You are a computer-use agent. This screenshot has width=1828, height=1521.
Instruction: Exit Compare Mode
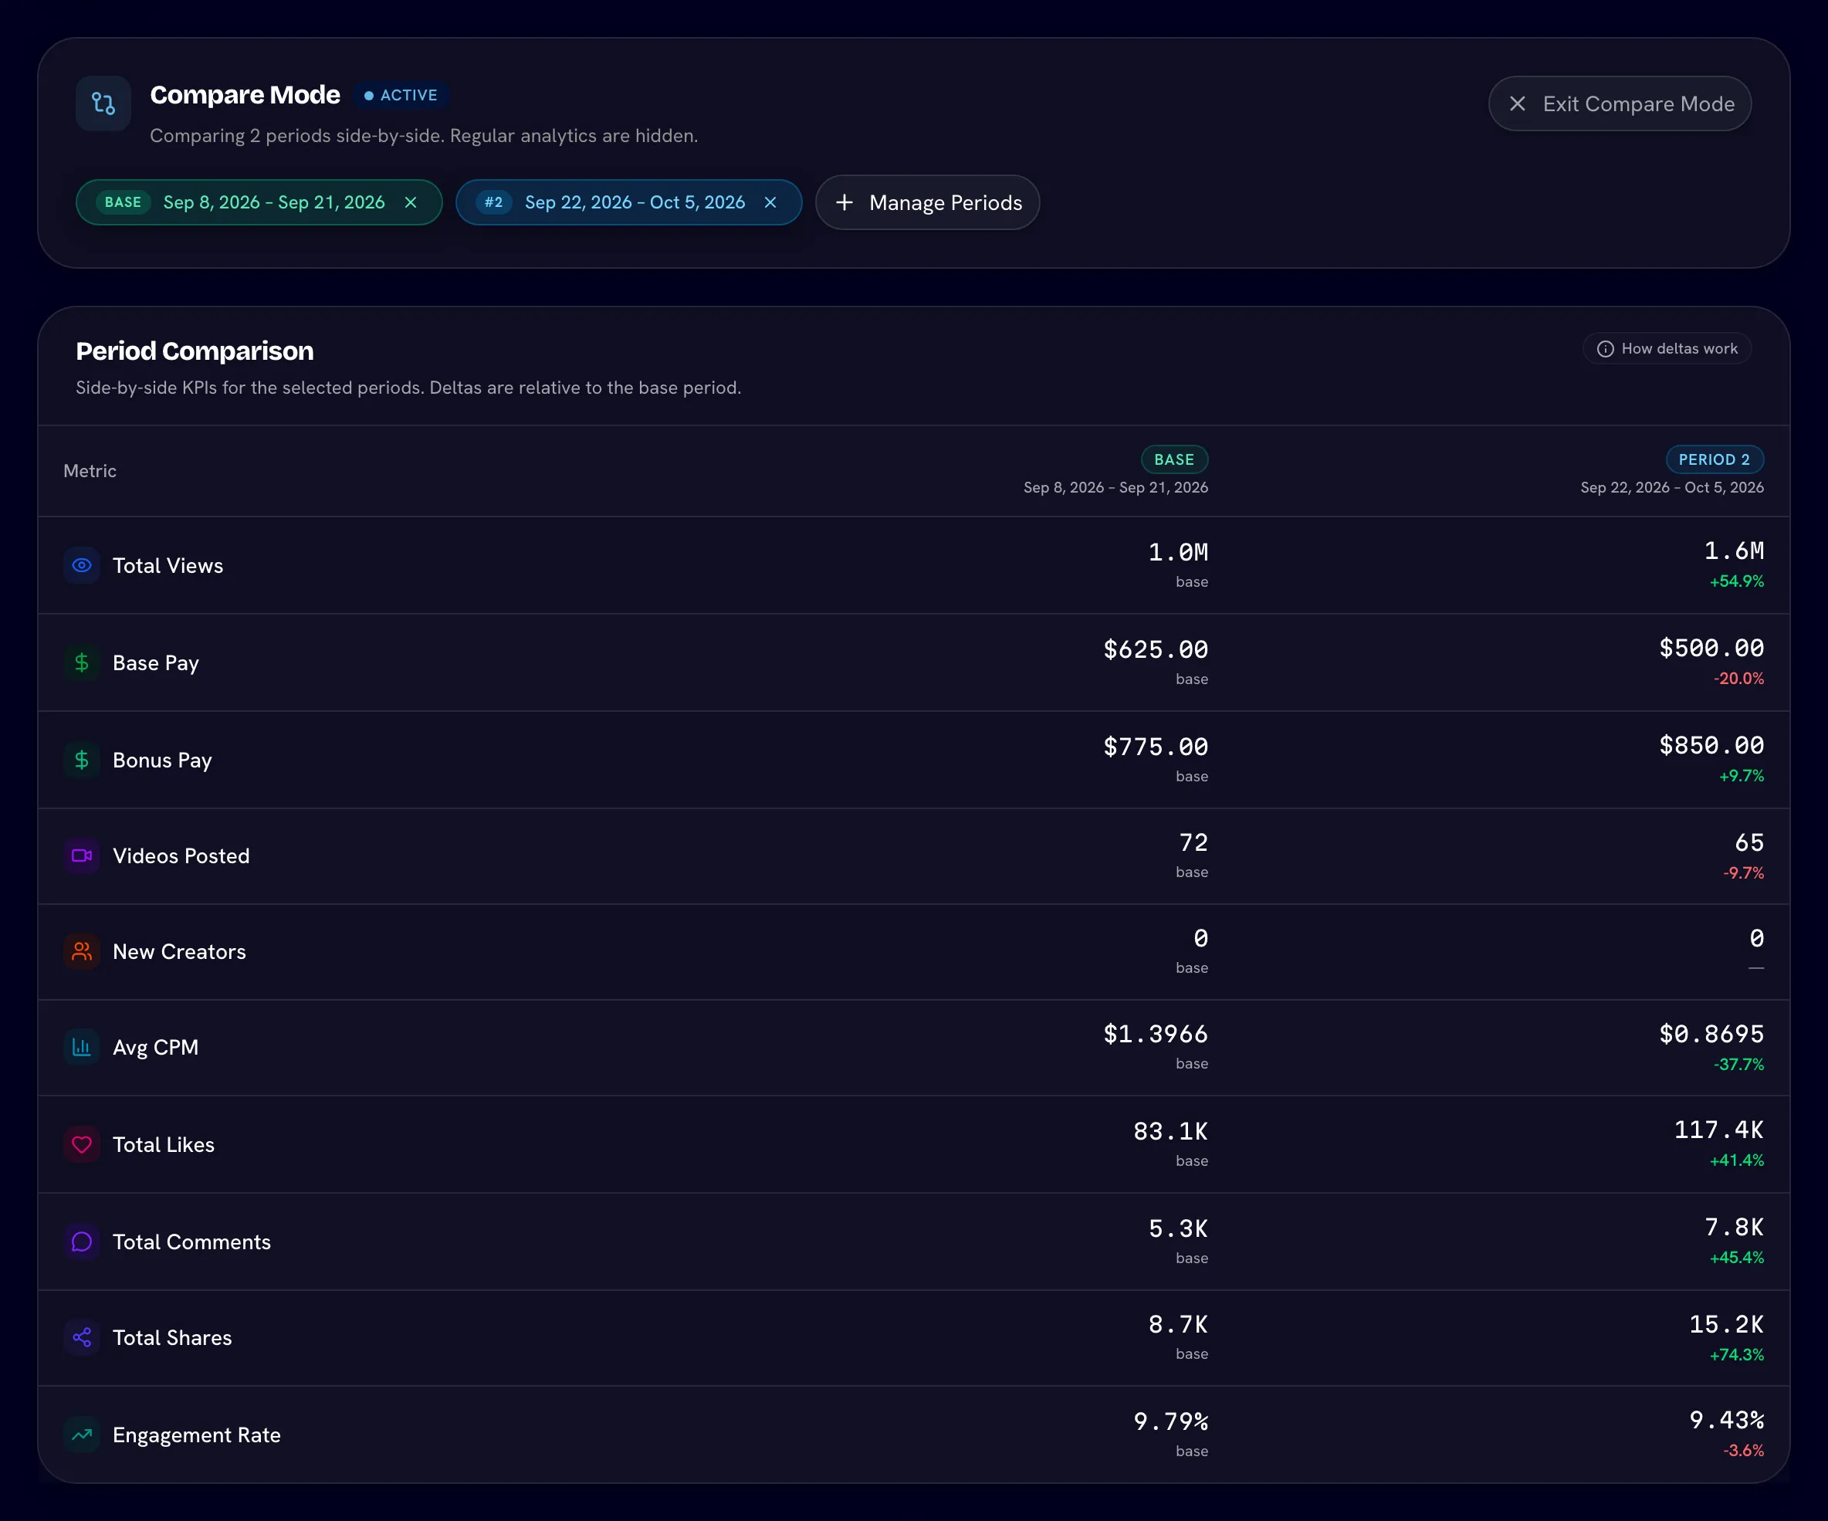(x=1619, y=103)
